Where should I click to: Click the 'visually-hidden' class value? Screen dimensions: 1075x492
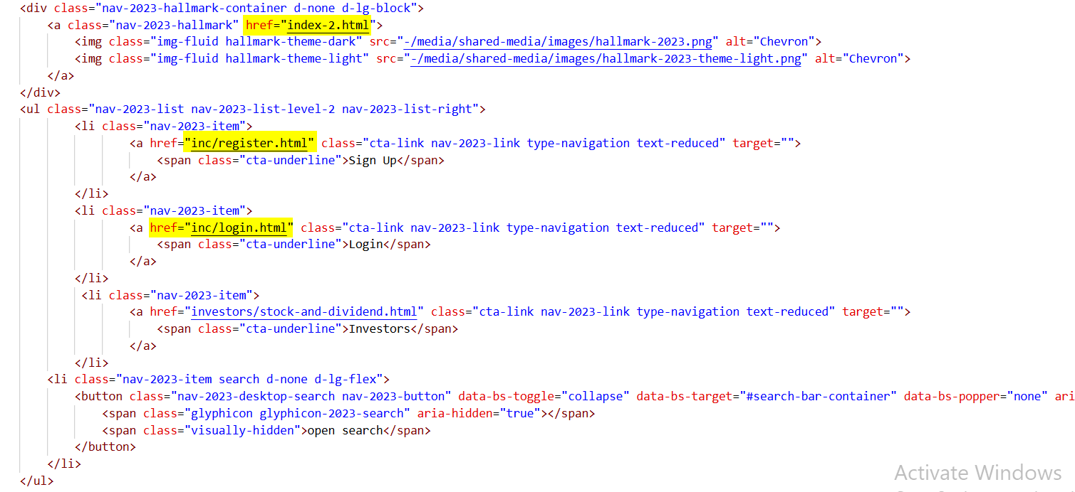point(242,430)
